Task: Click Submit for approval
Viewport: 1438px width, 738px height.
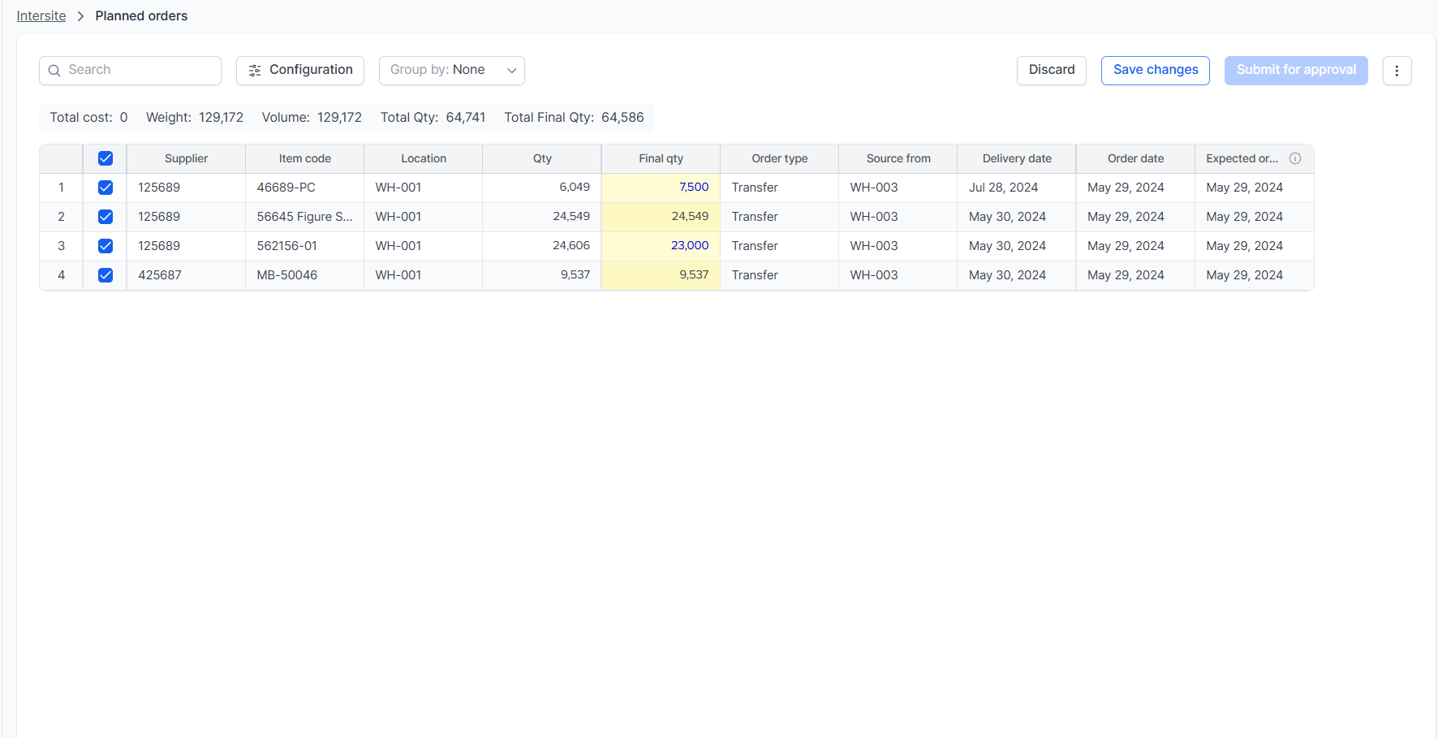Action: (1296, 71)
